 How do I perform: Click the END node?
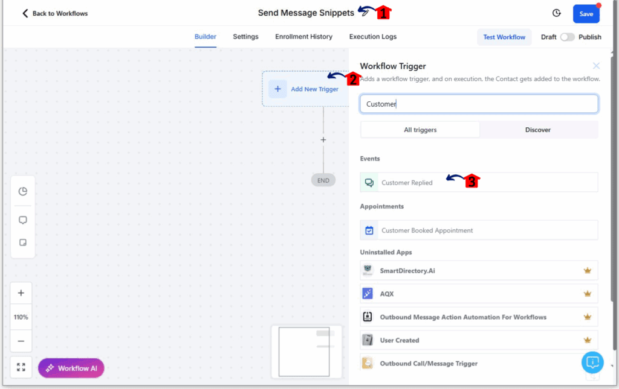[x=323, y=180]
